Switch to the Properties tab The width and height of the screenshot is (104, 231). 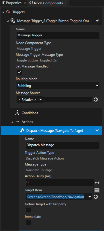[13, 3]
